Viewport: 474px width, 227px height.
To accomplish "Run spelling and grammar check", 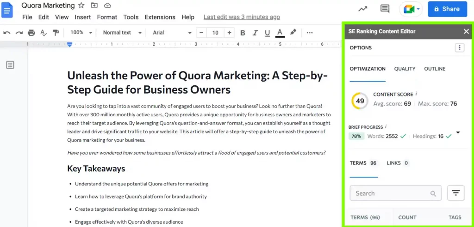I will (x=44, y=33).
